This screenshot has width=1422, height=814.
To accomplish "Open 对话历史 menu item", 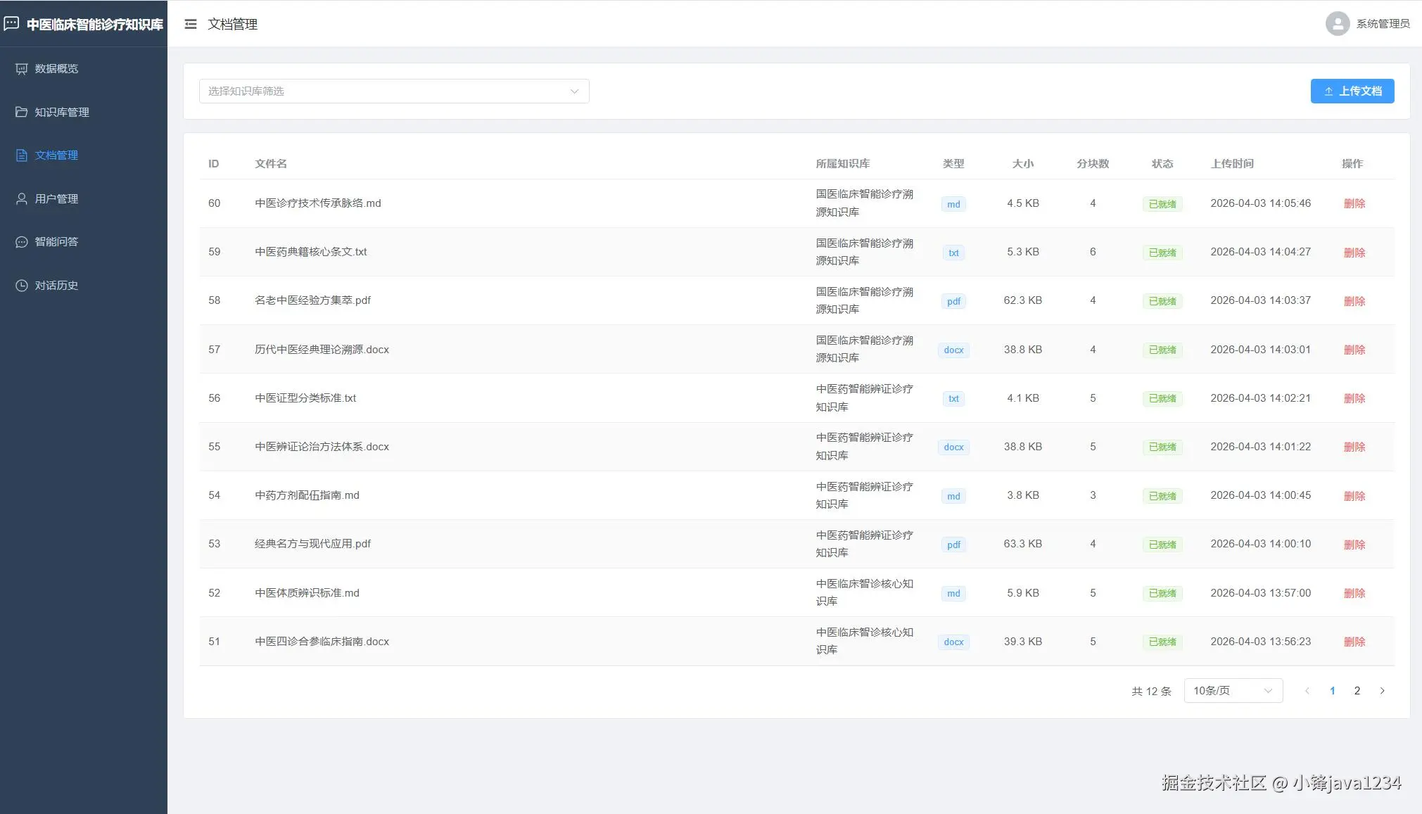I will click(x=56, y=286).
